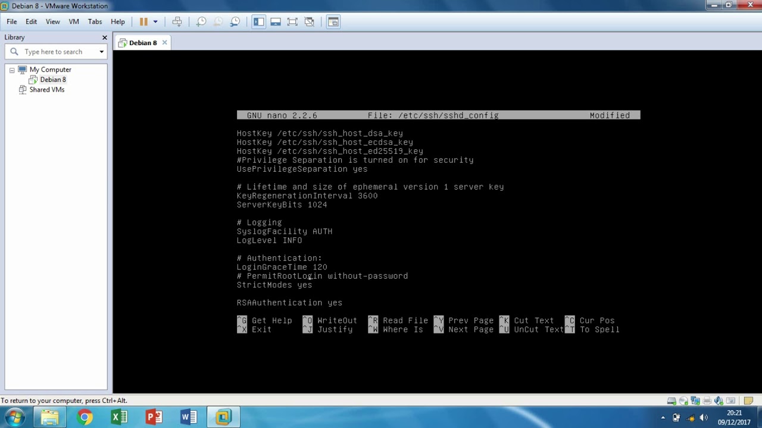The height and width of the screenshot is (428, 762).
Task: Open the View menu
Action: 53,22
